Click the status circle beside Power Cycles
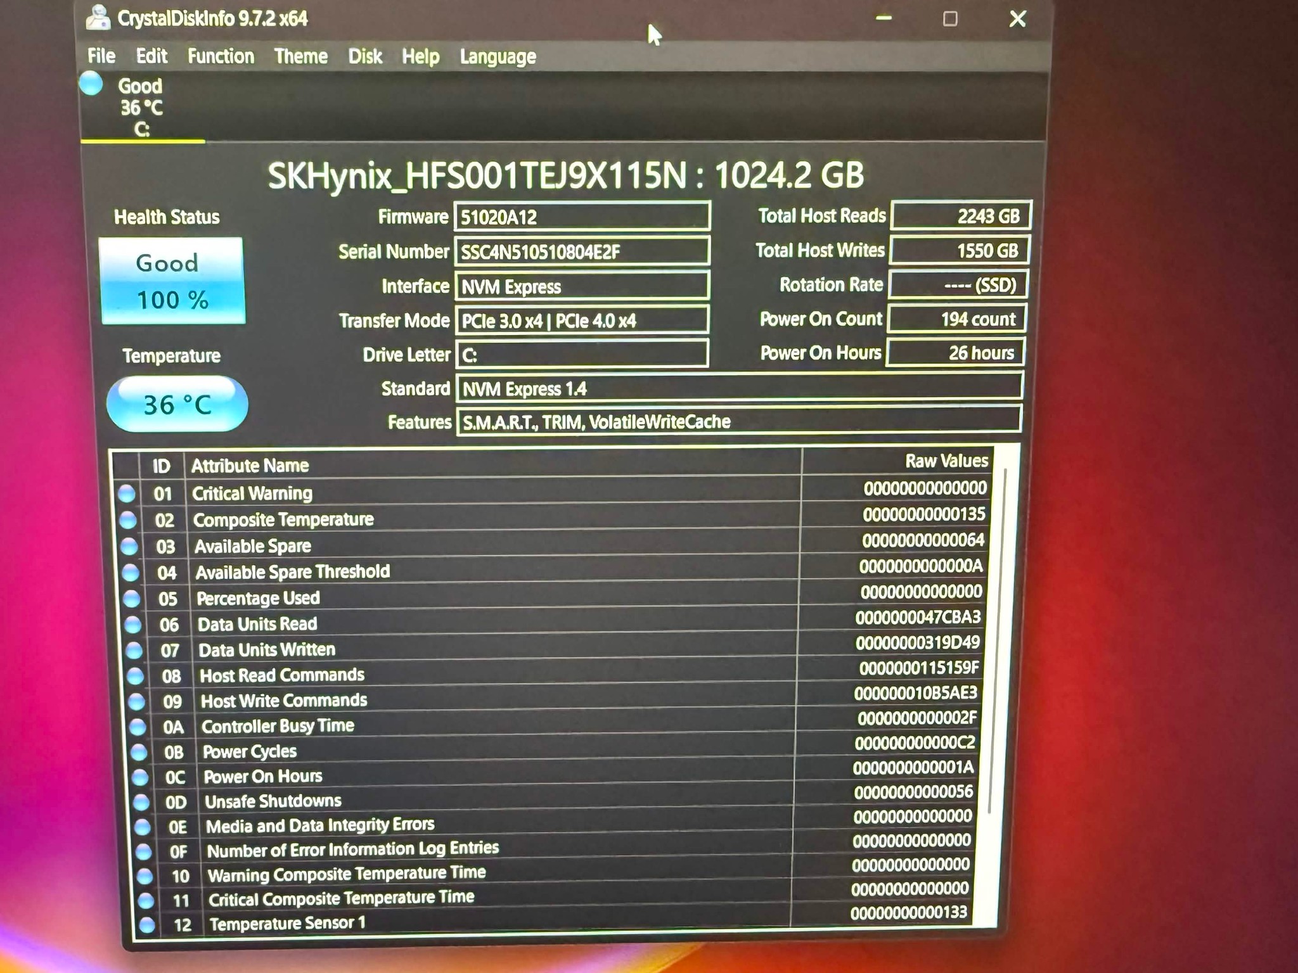 [x=139, y=753]
